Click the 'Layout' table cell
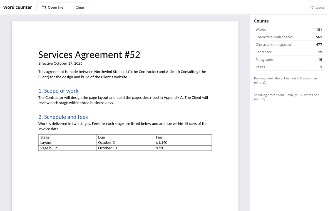The height and width of the screenshot is (211, 328). (x=67, y=143)
